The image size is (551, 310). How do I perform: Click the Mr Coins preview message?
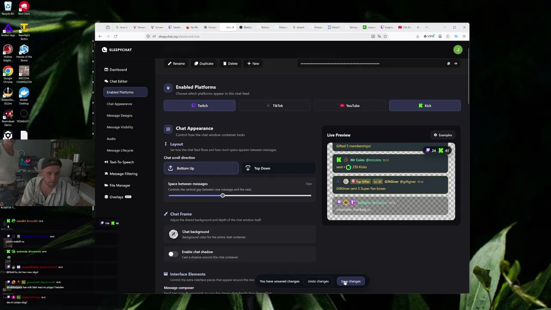(x=391, y=163)
